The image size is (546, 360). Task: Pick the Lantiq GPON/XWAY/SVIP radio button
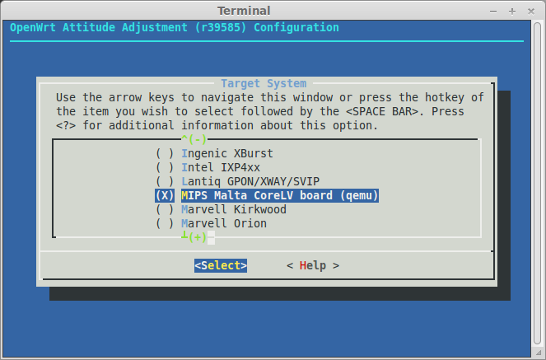(165, 181)
